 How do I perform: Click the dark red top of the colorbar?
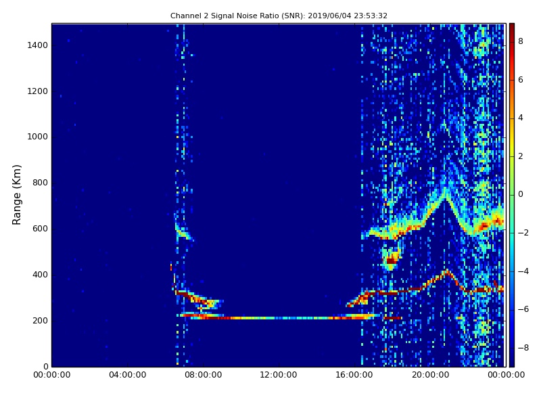point(512,27)
